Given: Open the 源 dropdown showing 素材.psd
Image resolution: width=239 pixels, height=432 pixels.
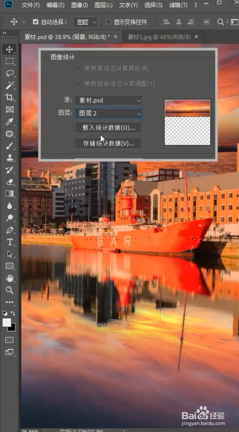Looking at the screenshot, I should coord(108,101).
